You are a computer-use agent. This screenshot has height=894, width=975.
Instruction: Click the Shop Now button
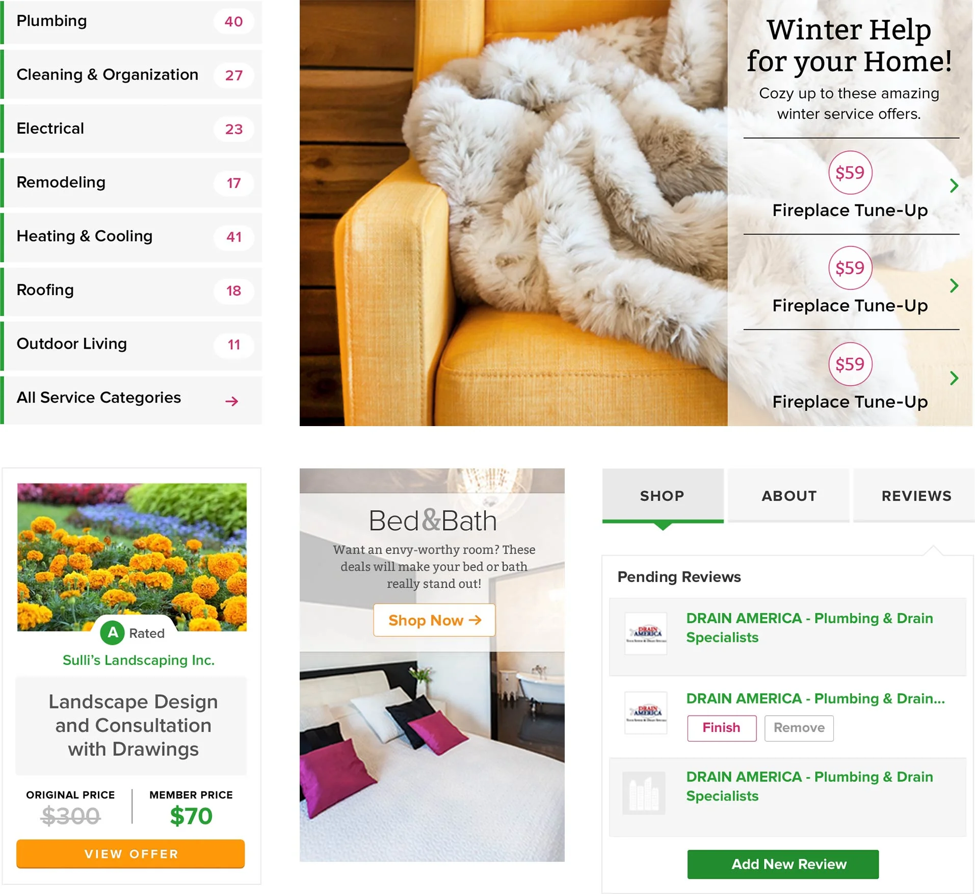pyautogui.click(x=434, y=620)
